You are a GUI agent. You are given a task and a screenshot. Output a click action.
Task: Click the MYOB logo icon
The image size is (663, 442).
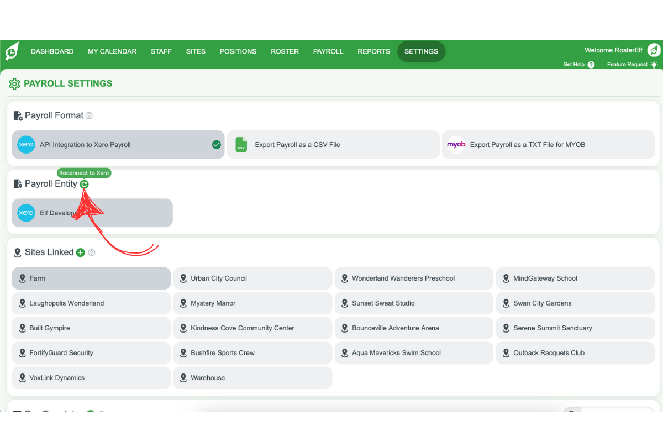click(x=456, y=144)
